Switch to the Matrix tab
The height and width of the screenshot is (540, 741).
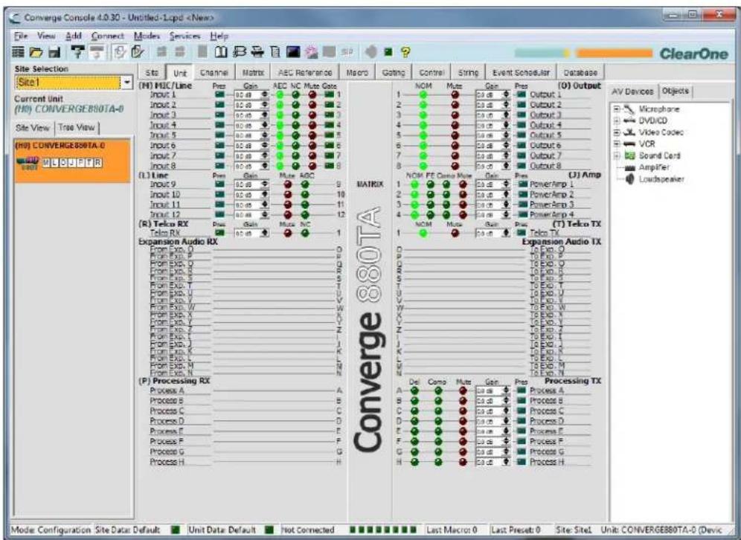tap(253, 73)
